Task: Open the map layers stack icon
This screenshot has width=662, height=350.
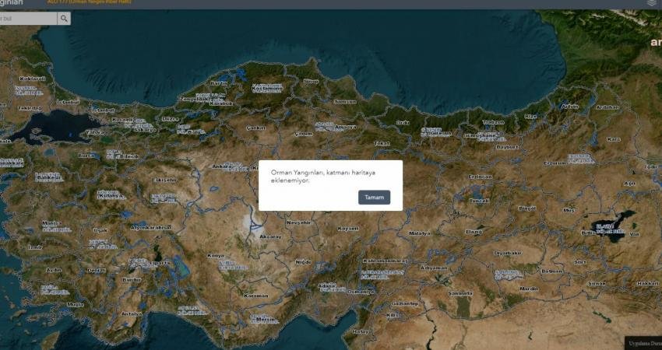Action: (653, 3)
